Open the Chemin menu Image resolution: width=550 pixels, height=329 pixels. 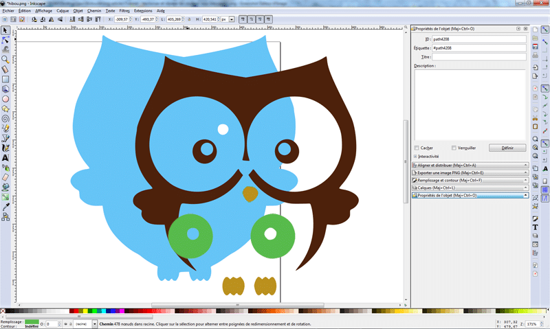coord(94,11)
